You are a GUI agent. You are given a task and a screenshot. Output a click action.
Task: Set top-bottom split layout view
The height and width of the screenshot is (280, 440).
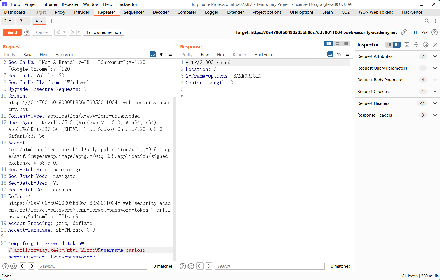(337, 43)
